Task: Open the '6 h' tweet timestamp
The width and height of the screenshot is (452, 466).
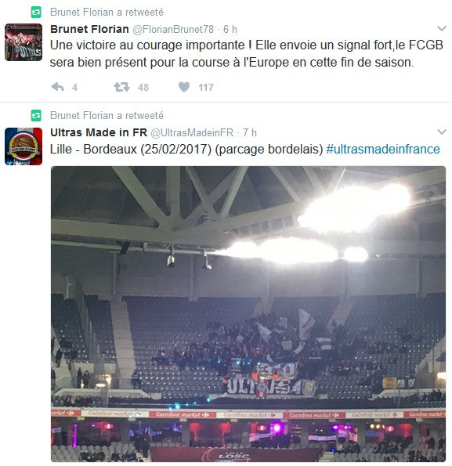Action: [x=230, y=29]
